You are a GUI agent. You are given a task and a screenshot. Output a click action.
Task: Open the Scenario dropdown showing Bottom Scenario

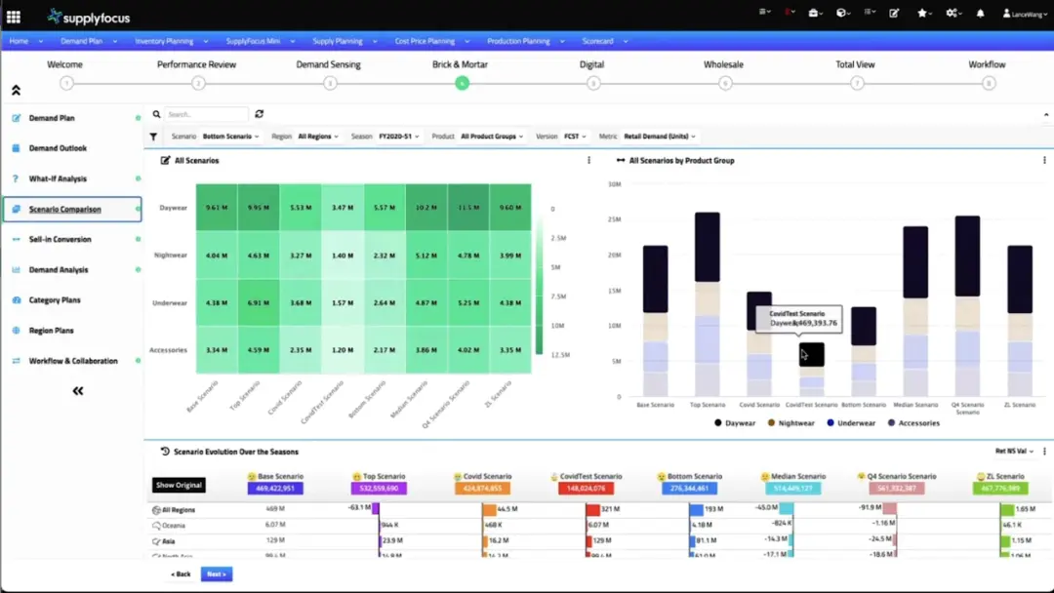coord(230,137)
